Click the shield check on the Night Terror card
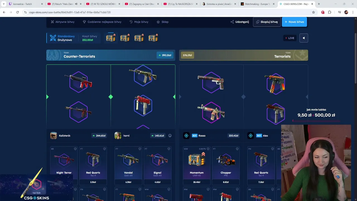The width and height of the screenshot is (357, 201). click(75, 149)
